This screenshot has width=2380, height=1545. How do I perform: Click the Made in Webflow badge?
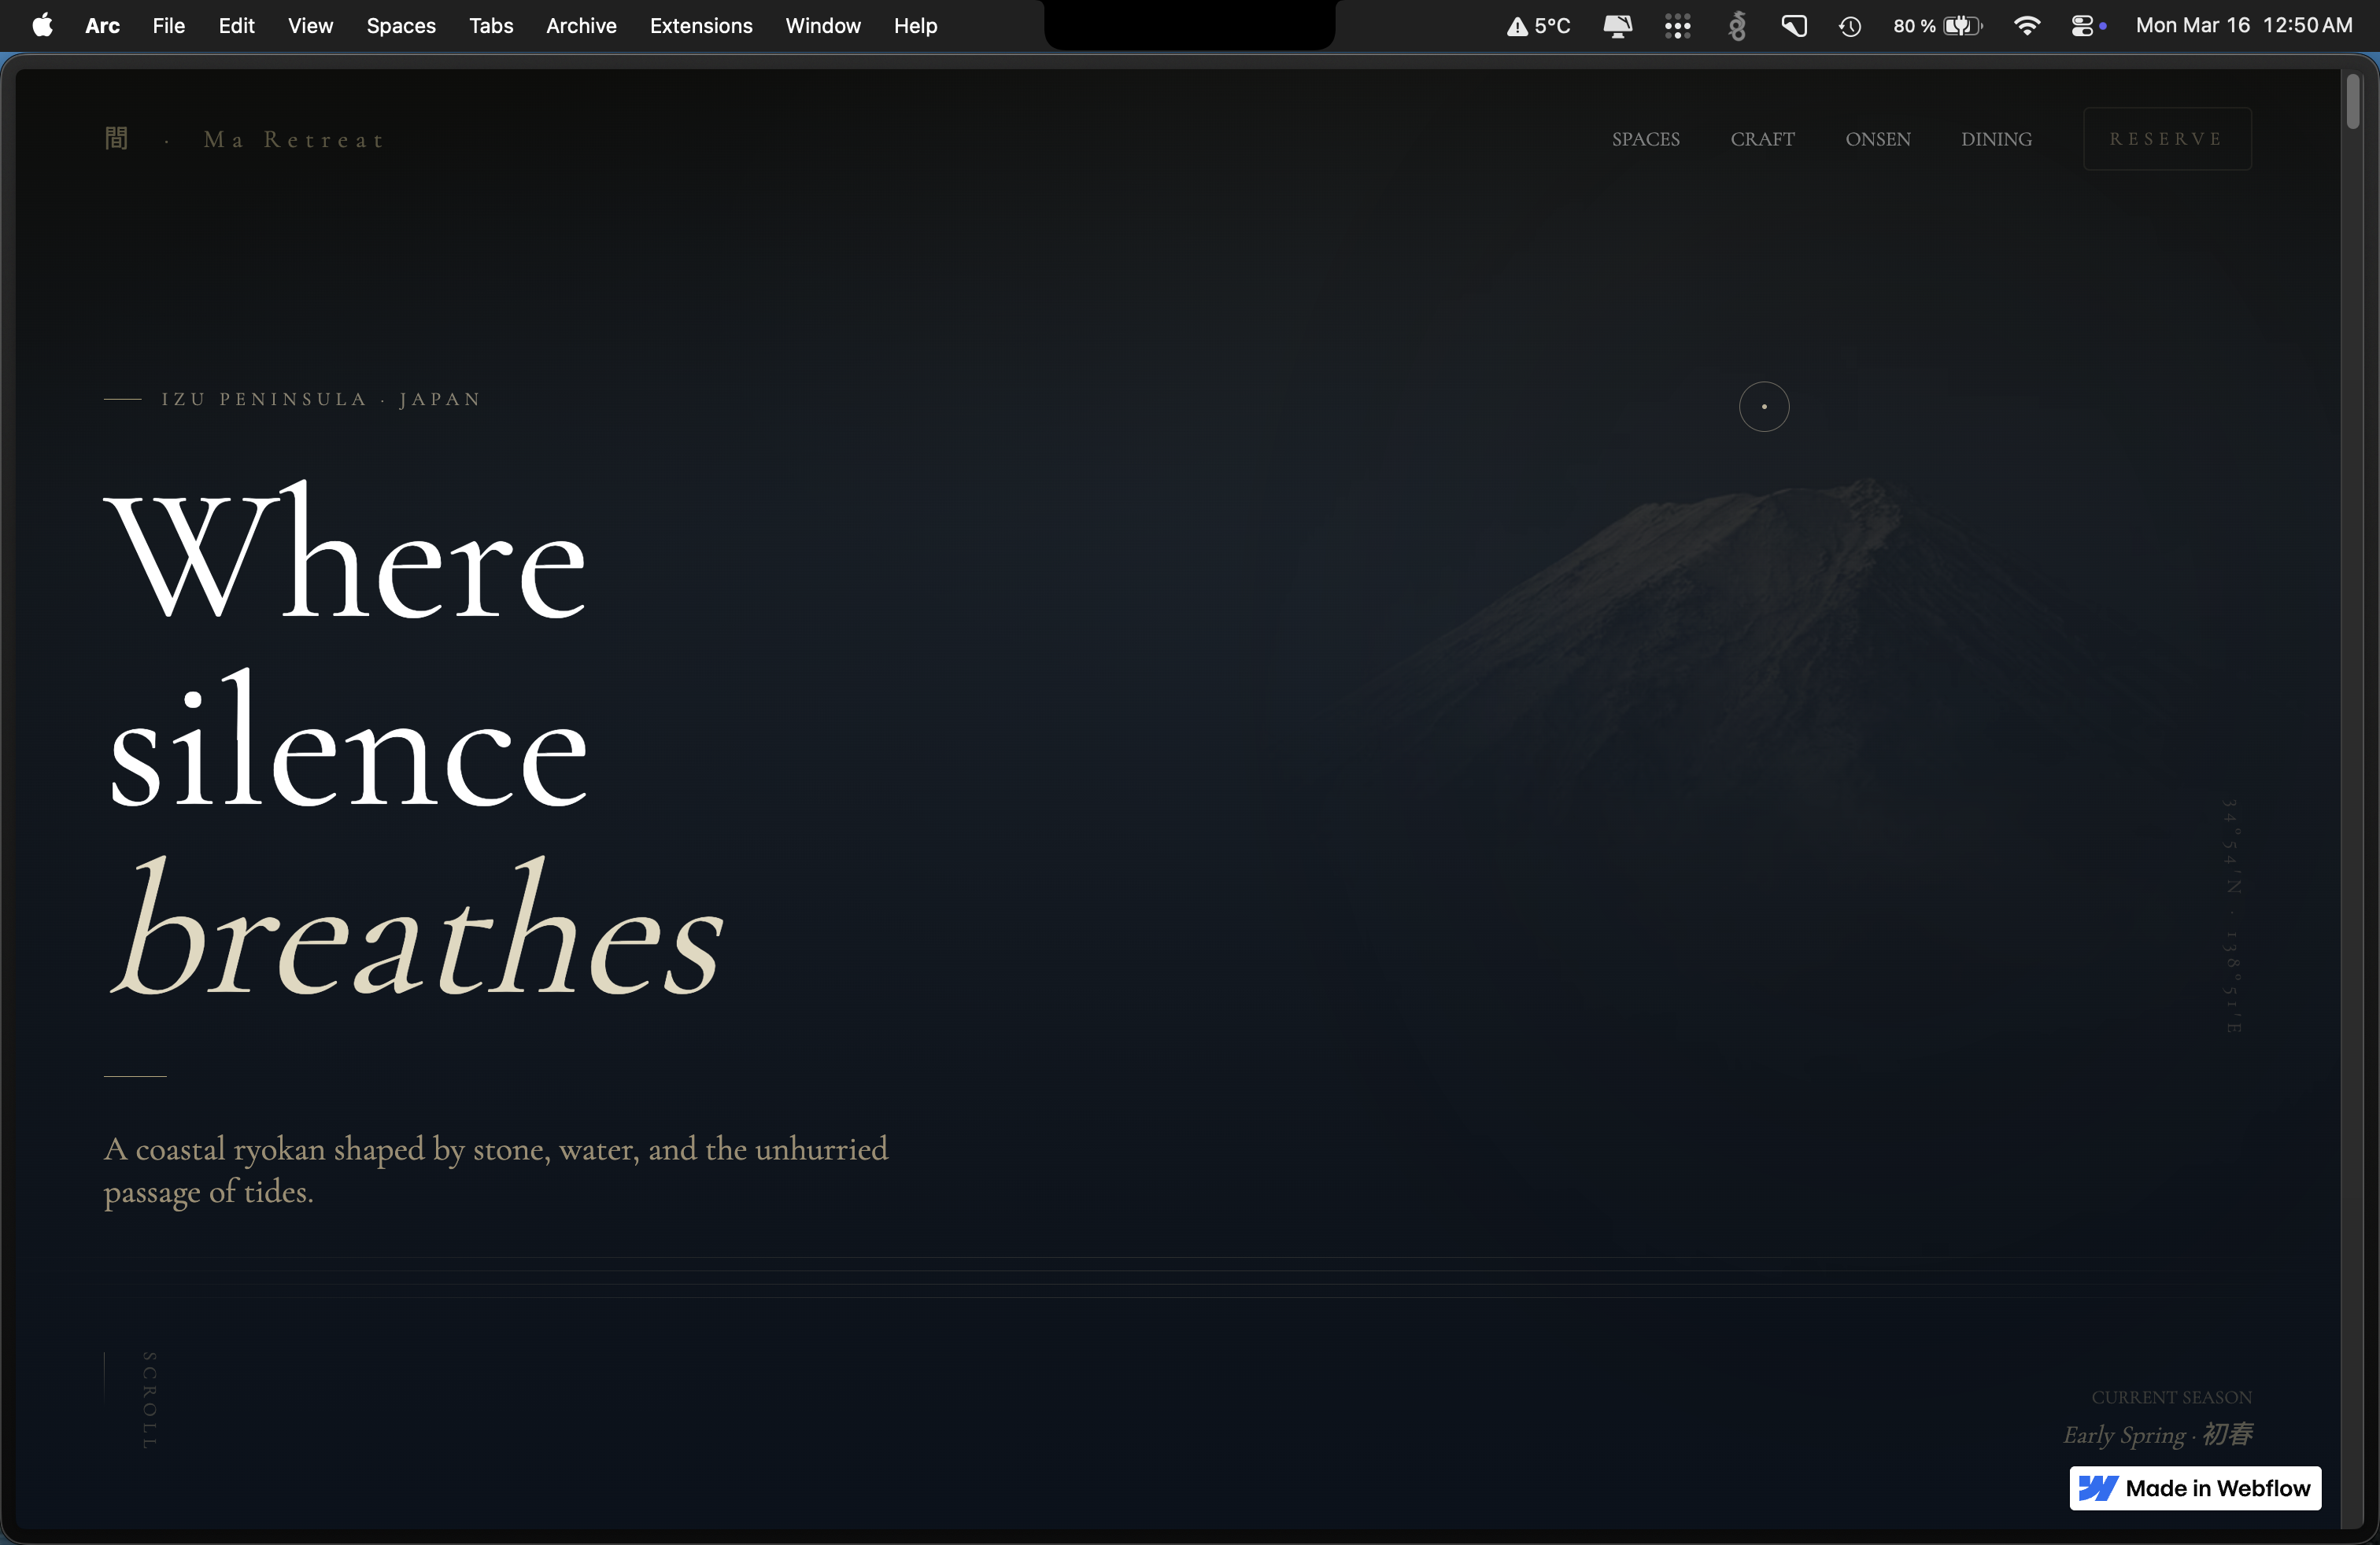tap(2195, 1488)
